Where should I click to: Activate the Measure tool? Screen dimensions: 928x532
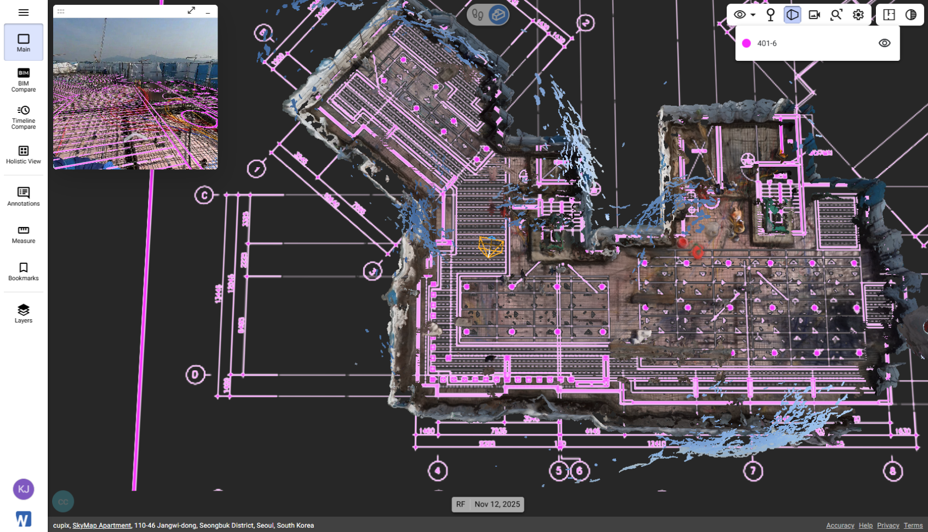click(x=23, y=234)
